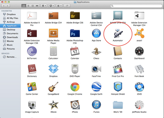Open Desktop in the sidebar

(x=10, y=30)
